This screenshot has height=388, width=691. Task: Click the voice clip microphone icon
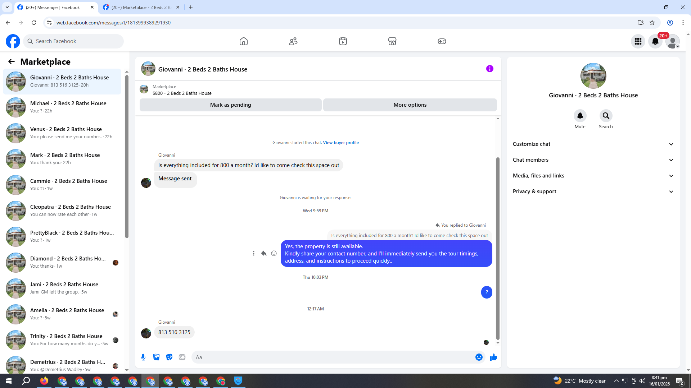pyautogui.click(x=143, y=357)
